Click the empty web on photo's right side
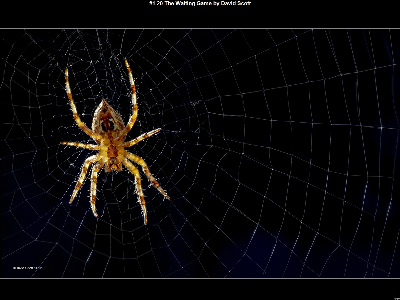This screenshot has height=300, width=400. [300, 150]
